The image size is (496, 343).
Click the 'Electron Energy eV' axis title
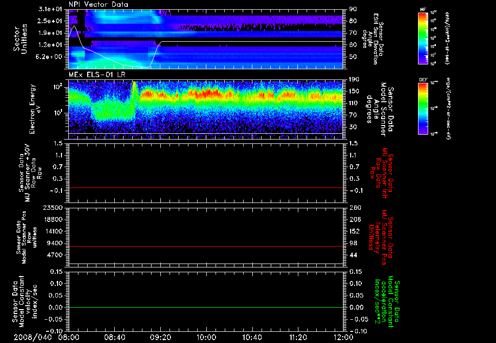(35, 109)
